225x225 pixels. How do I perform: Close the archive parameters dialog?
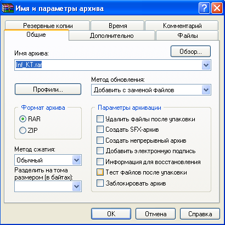pyautogui.click(x=217, y=8)
